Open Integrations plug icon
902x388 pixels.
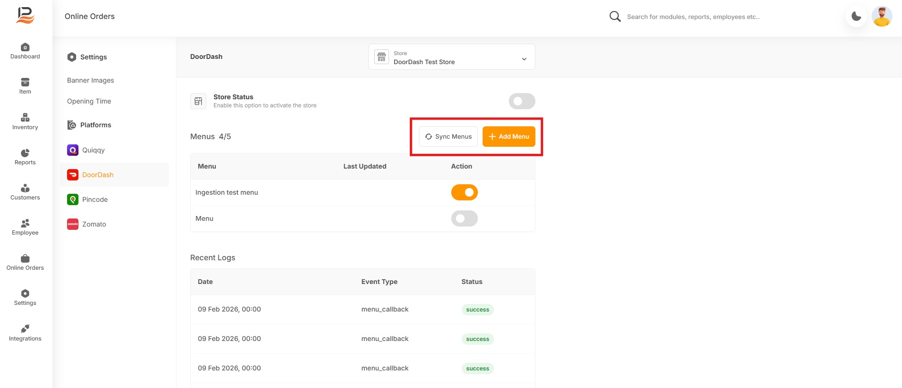coord(25,329)
